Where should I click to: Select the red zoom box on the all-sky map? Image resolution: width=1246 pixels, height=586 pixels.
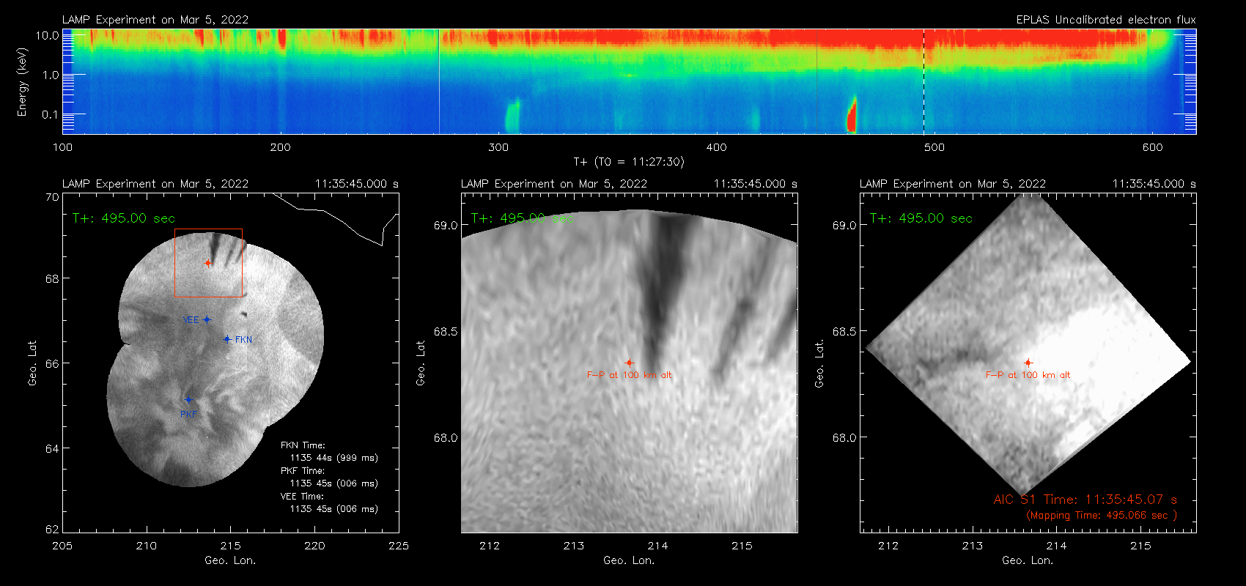[x=208, y=263]
